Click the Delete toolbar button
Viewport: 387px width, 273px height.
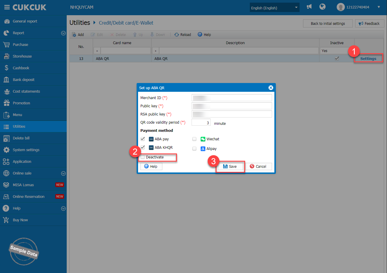tap(118, 34)
